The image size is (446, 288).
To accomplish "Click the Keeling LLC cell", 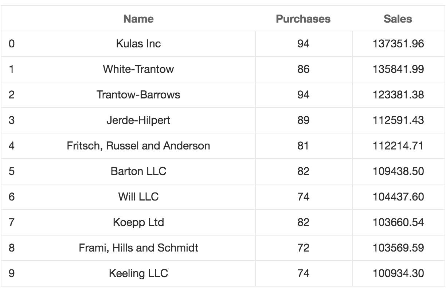I will coord(138,273).
